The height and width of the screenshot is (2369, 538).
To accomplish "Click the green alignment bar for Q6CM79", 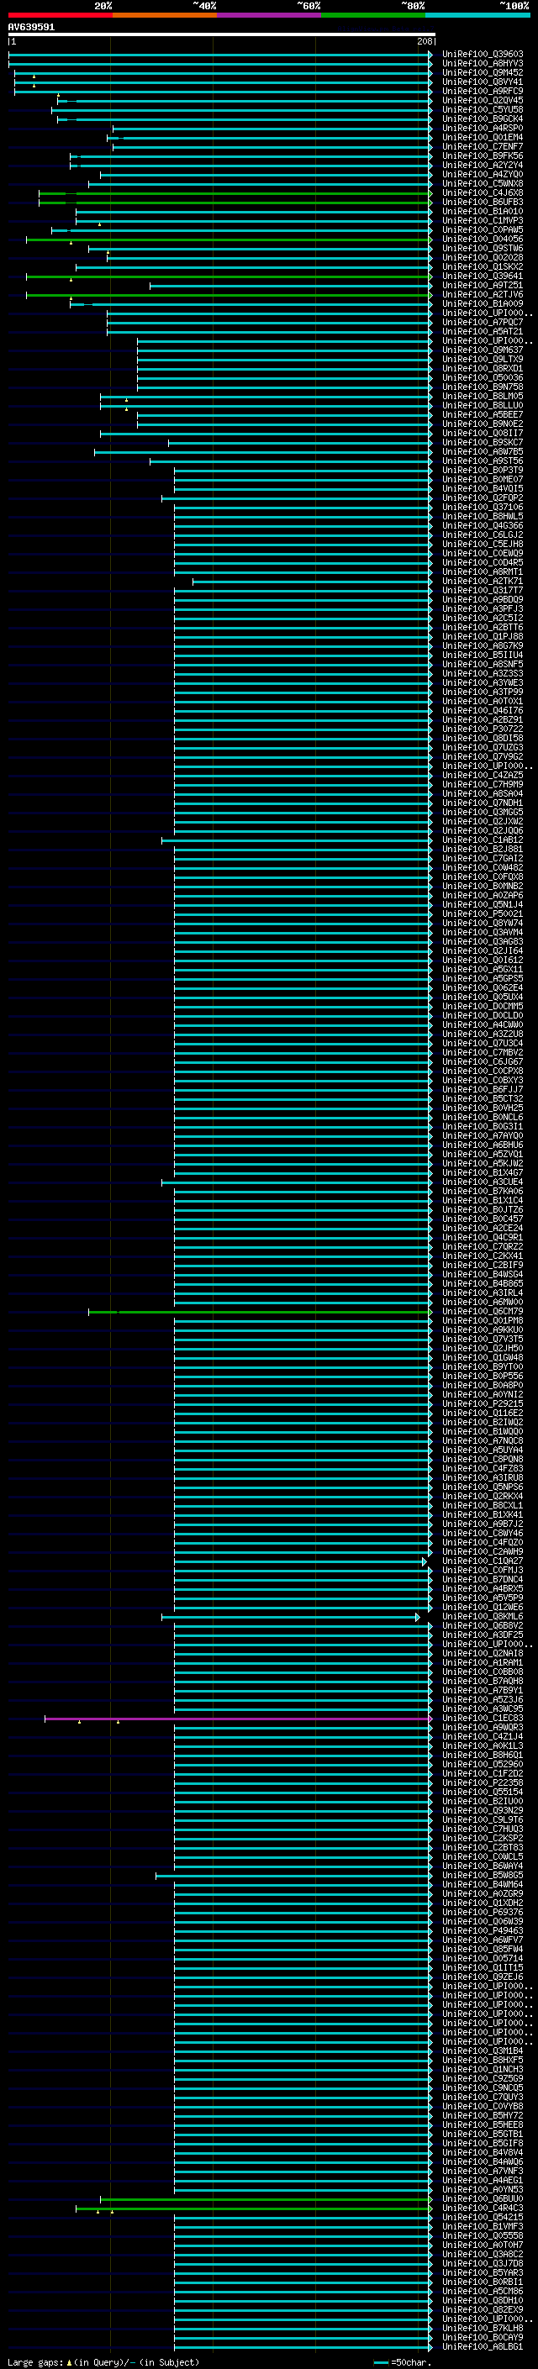I will (261, 1312).
